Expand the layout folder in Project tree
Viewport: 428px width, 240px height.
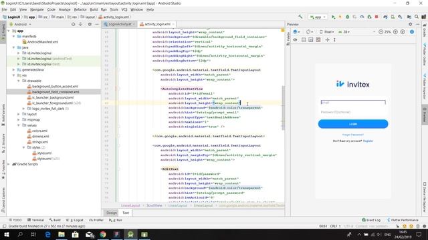click(19, 114)
